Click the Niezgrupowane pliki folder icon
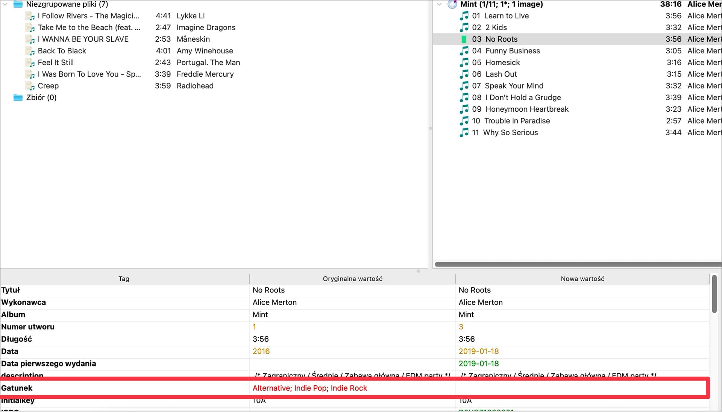The height and width of the screenshot is (412, 722). coord(18,5)
